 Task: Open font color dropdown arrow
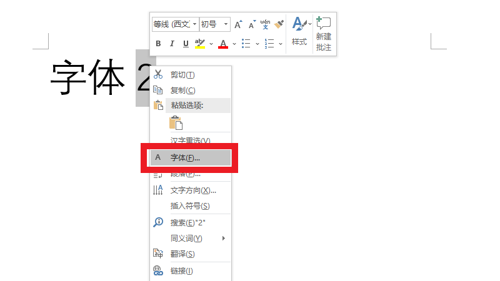click(234, 44)
